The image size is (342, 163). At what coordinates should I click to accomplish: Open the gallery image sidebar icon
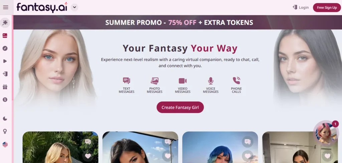coord(5,35)
